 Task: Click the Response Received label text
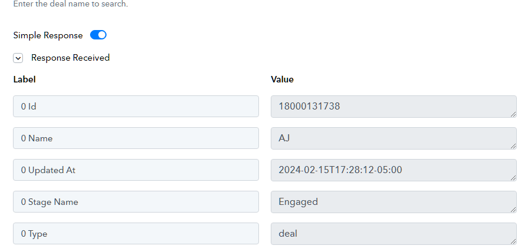(71, 58)
